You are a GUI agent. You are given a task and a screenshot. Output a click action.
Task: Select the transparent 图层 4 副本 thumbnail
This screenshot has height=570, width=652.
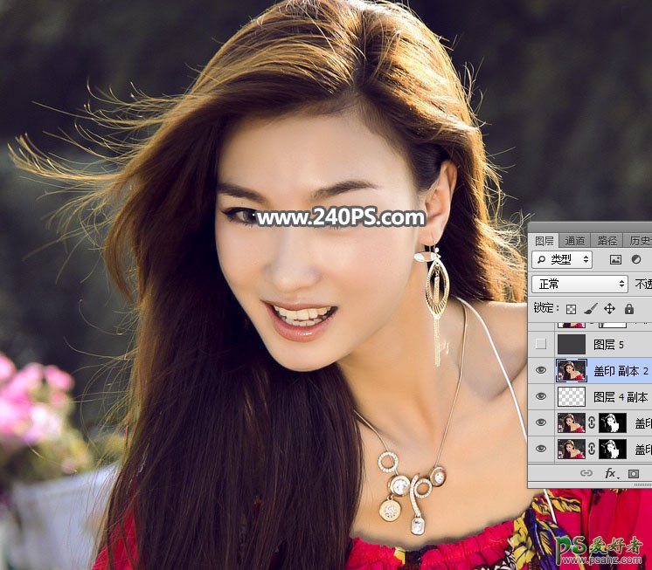coord(572,396)
